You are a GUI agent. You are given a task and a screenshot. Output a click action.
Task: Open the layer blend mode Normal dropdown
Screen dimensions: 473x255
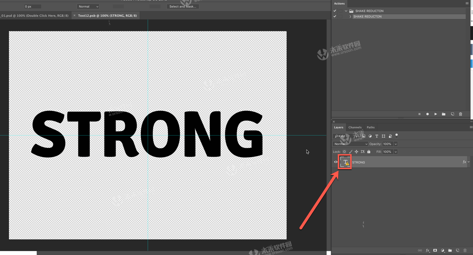[x=350, y=144]
